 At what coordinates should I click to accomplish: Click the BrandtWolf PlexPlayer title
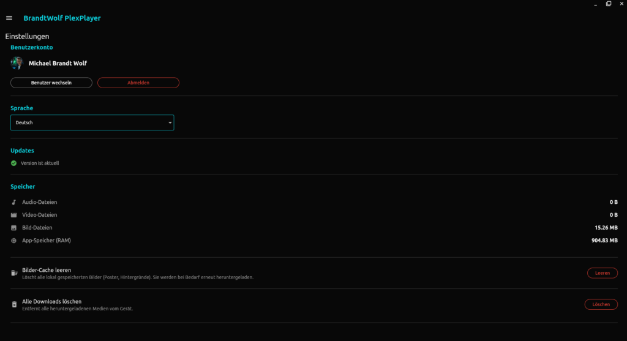click(62, 18)
